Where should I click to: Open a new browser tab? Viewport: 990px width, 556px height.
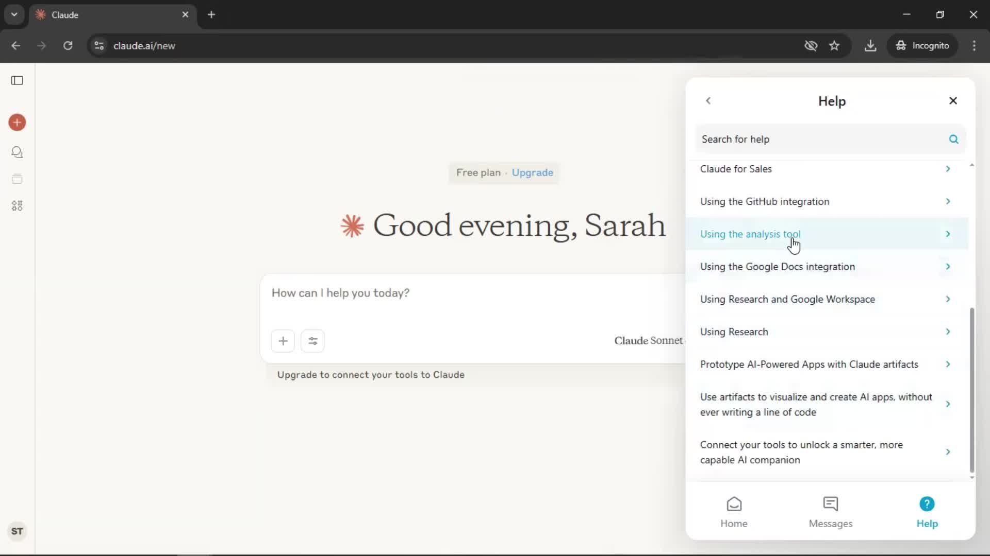pos(211,14)
